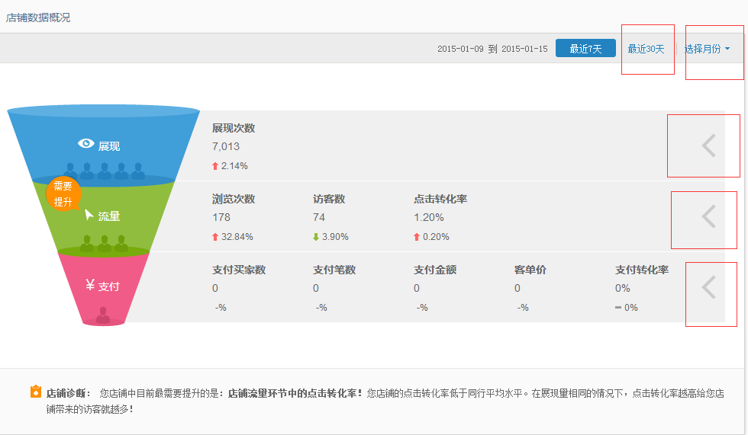Image resolution: width=748 pixels, height=435 pixels.
Task: Click the 支付转化率 metric label
Action: (x=642, y=270)
